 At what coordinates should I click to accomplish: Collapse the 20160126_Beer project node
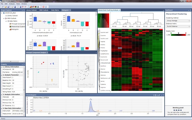[2, 13]
